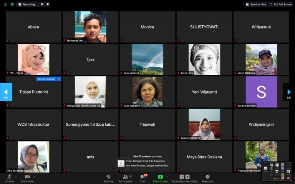Click the floating gallery thumbnail preview
The image size is (295, 184).
pyautogui.click(x=277, y=171)
